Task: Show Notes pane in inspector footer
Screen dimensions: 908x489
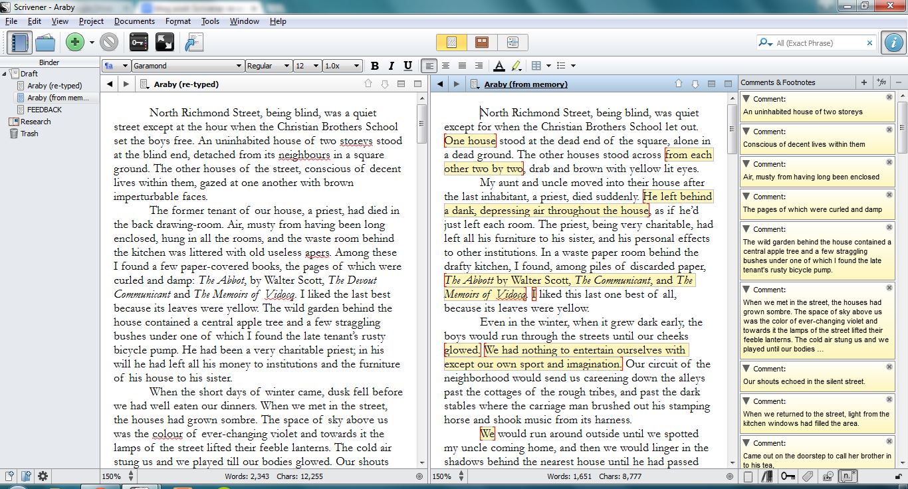Action: pyautogui.click(x=748, y=476)
